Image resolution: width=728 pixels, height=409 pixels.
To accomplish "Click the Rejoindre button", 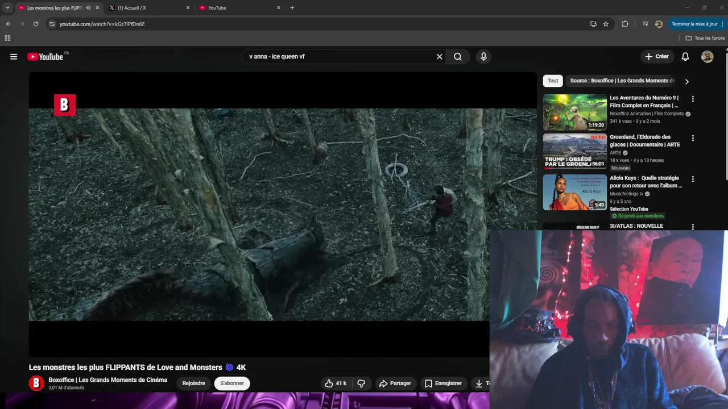I will click(193, 383).
